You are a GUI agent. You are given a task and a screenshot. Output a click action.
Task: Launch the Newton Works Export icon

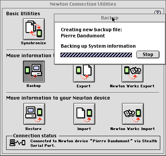click(x=132, y=73)
